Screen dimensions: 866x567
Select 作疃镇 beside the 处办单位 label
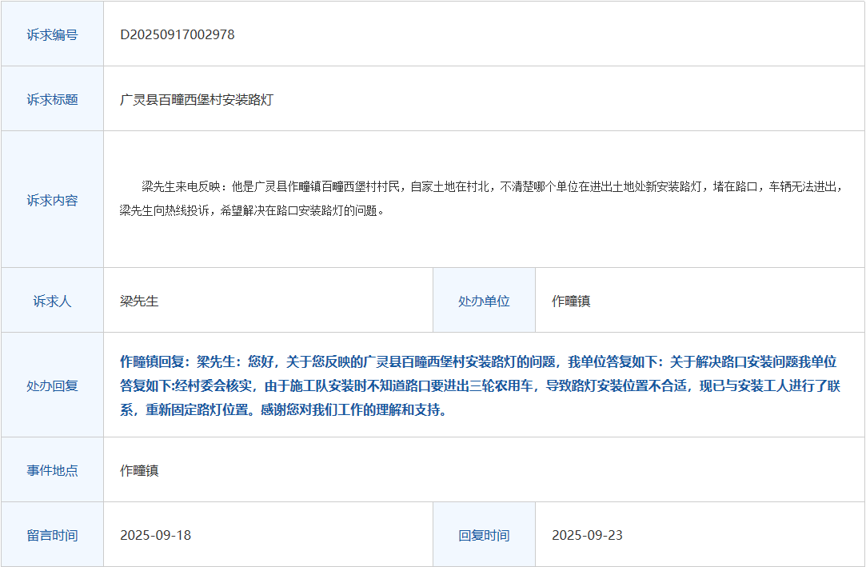571,301
